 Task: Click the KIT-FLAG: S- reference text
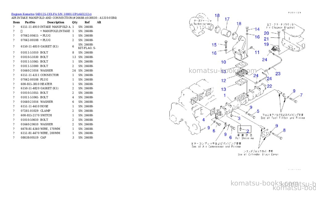coord(87,48)
